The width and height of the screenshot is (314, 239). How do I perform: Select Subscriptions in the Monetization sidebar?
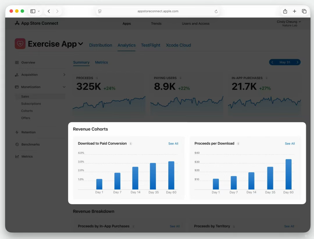pos(31,104)
